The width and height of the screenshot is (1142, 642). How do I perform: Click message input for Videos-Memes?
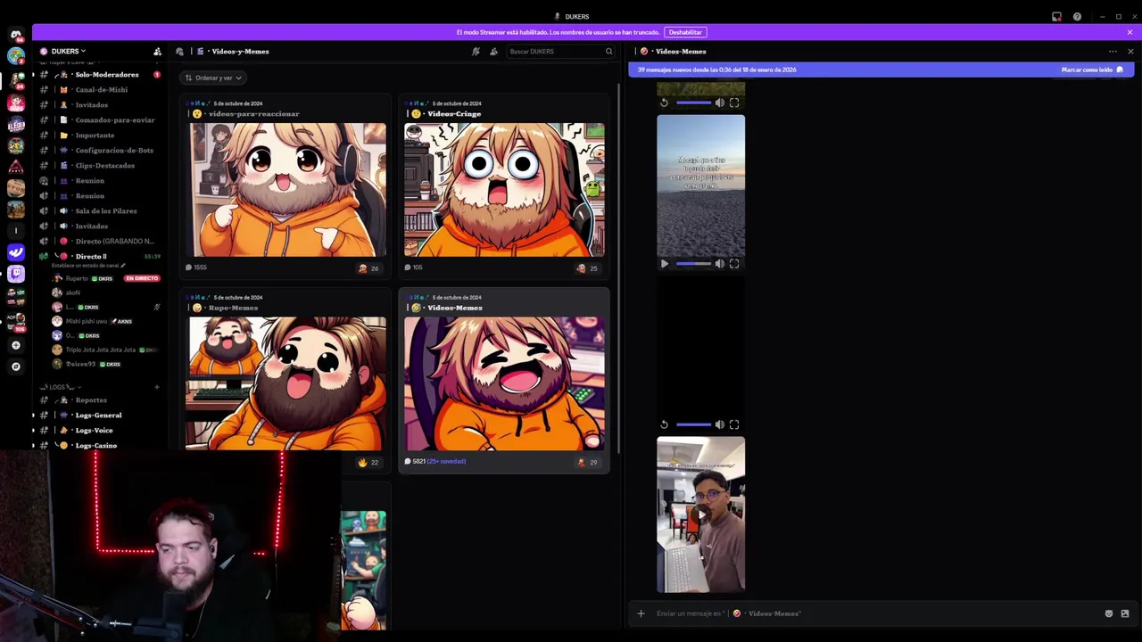click(874, 613)
